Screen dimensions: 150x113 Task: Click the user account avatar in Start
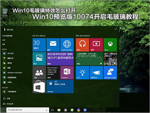click(4, 30)
